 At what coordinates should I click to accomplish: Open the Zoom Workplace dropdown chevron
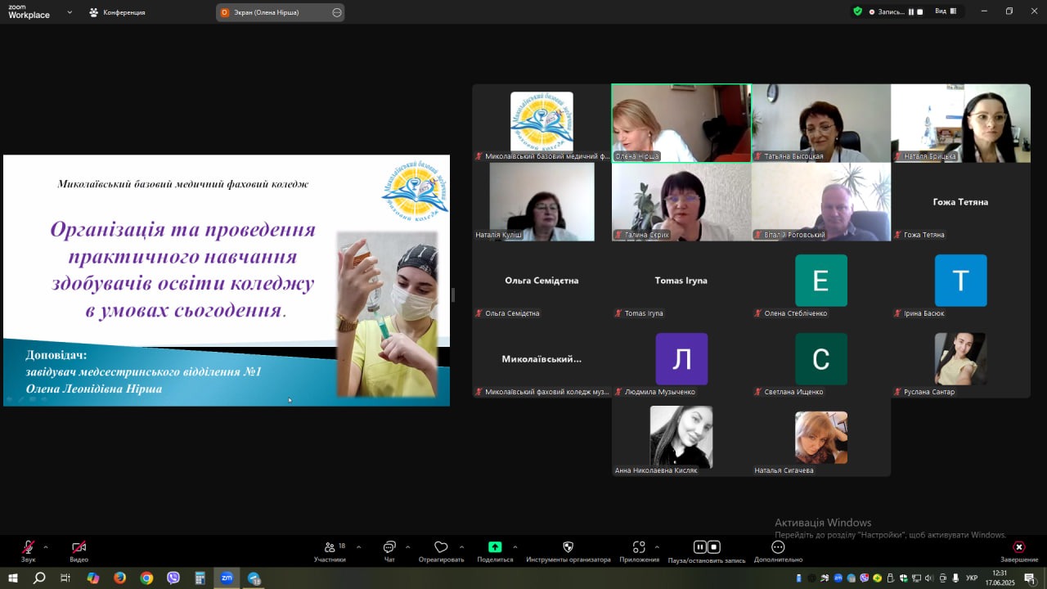70,12
